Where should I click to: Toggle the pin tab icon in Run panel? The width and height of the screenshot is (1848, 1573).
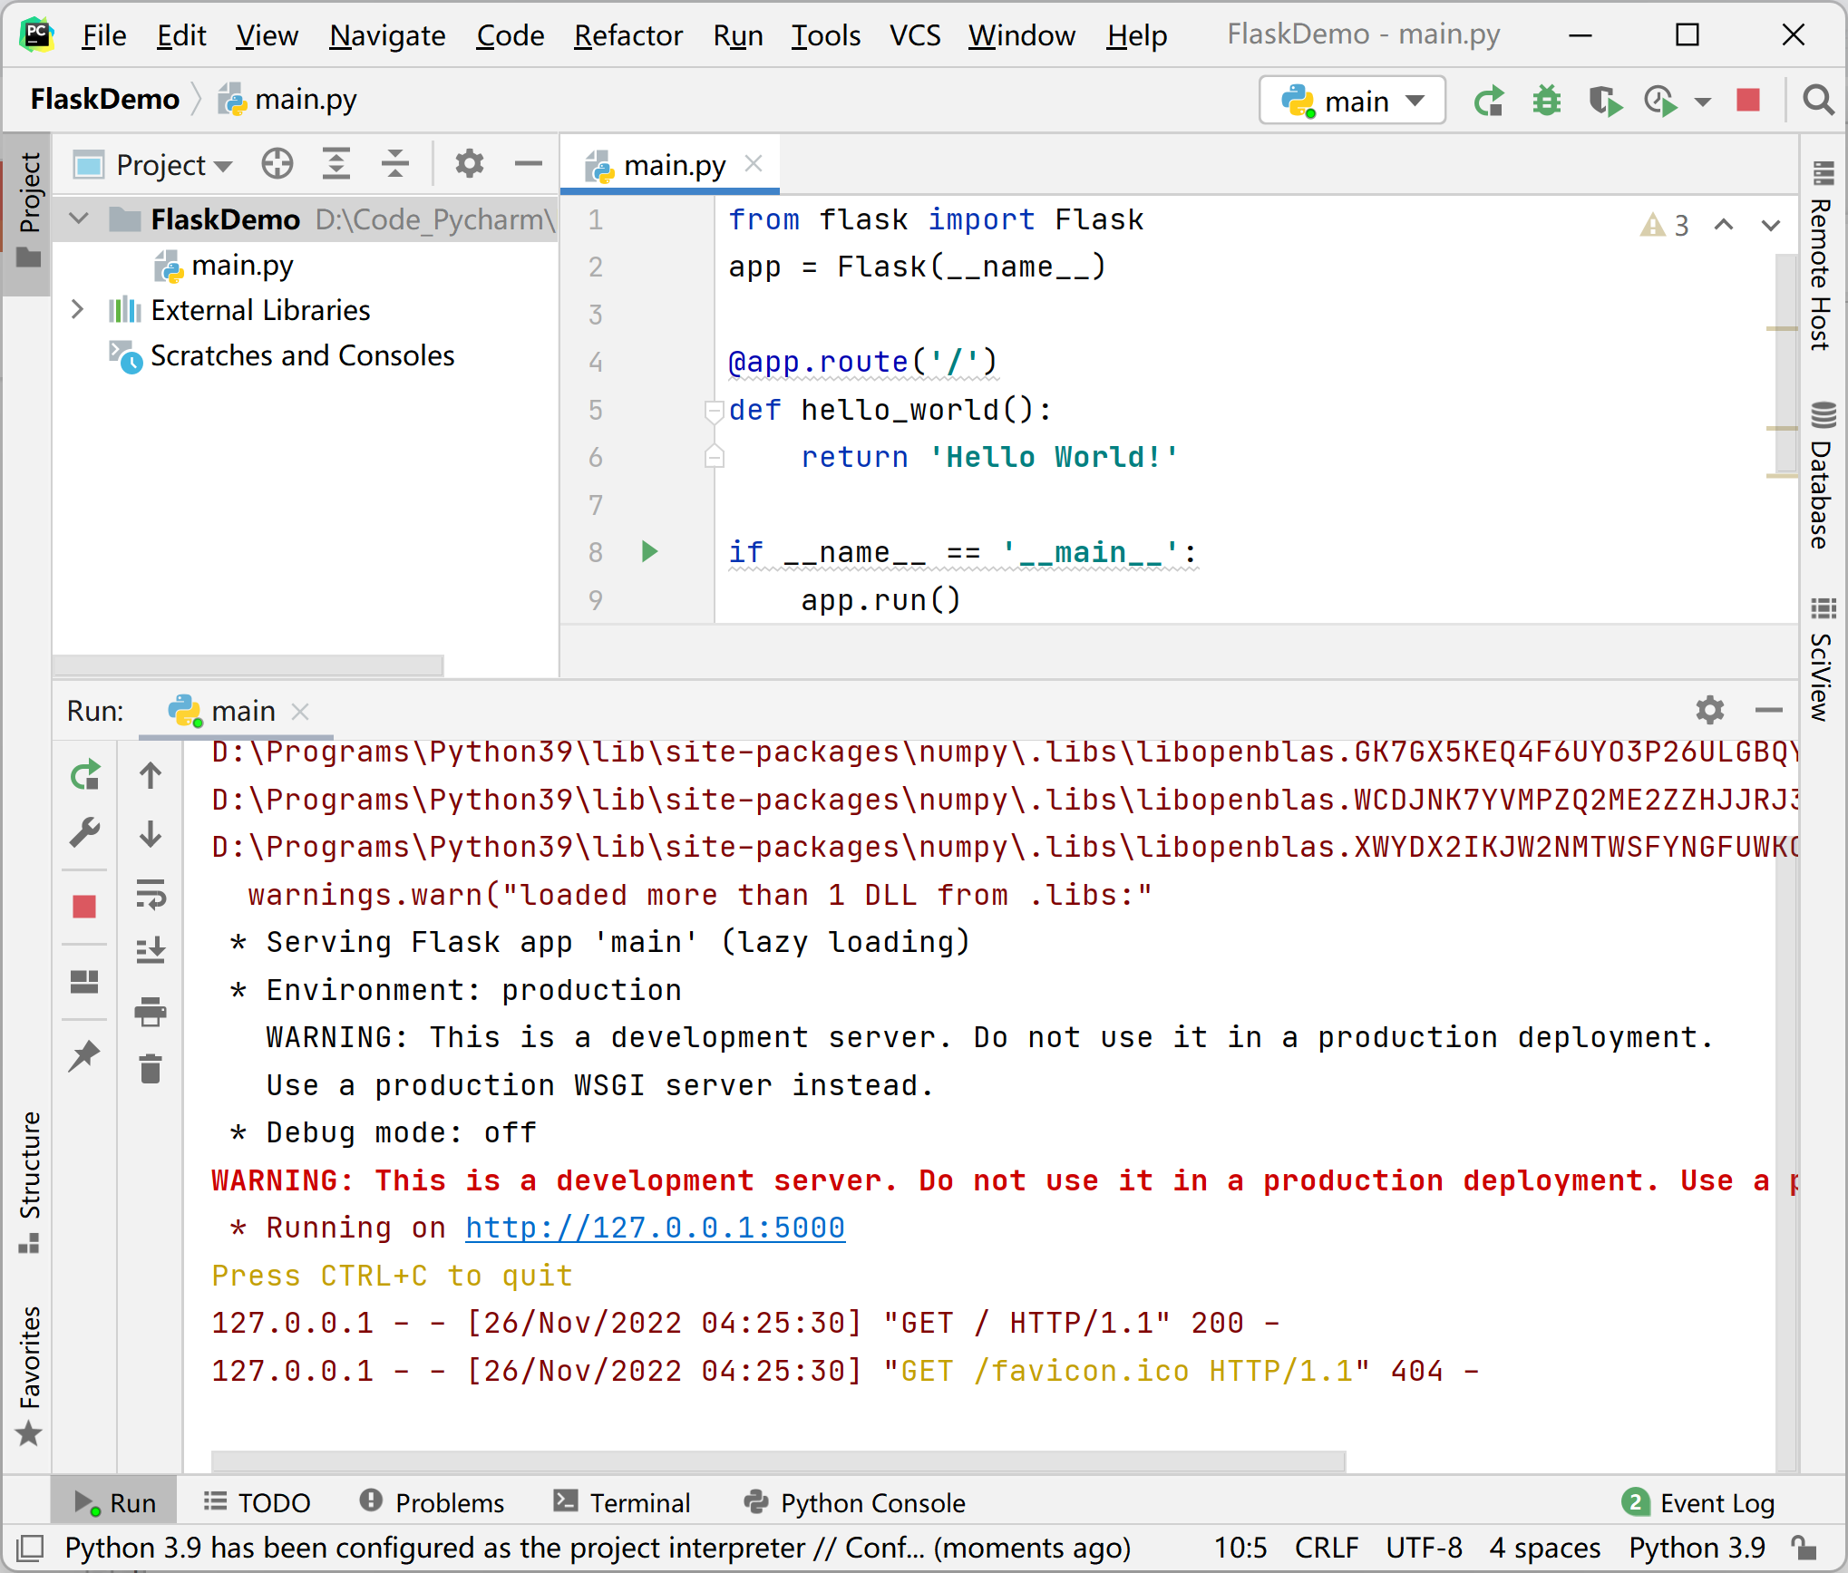84,1055
